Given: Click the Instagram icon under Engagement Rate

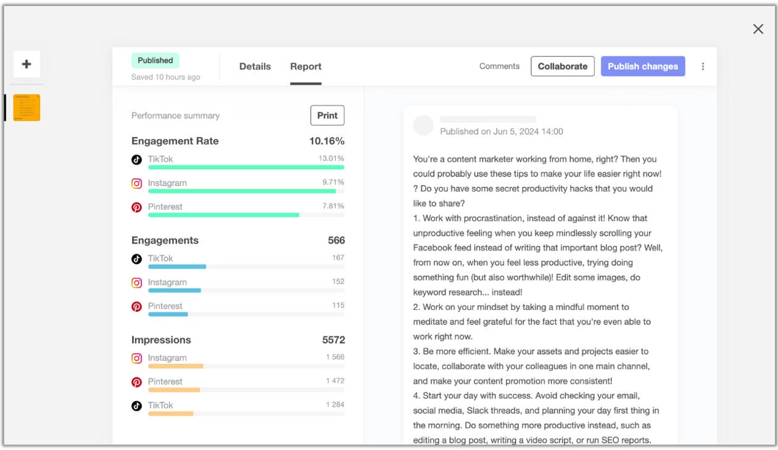Looking at the screenshot, I should point(137,183).
